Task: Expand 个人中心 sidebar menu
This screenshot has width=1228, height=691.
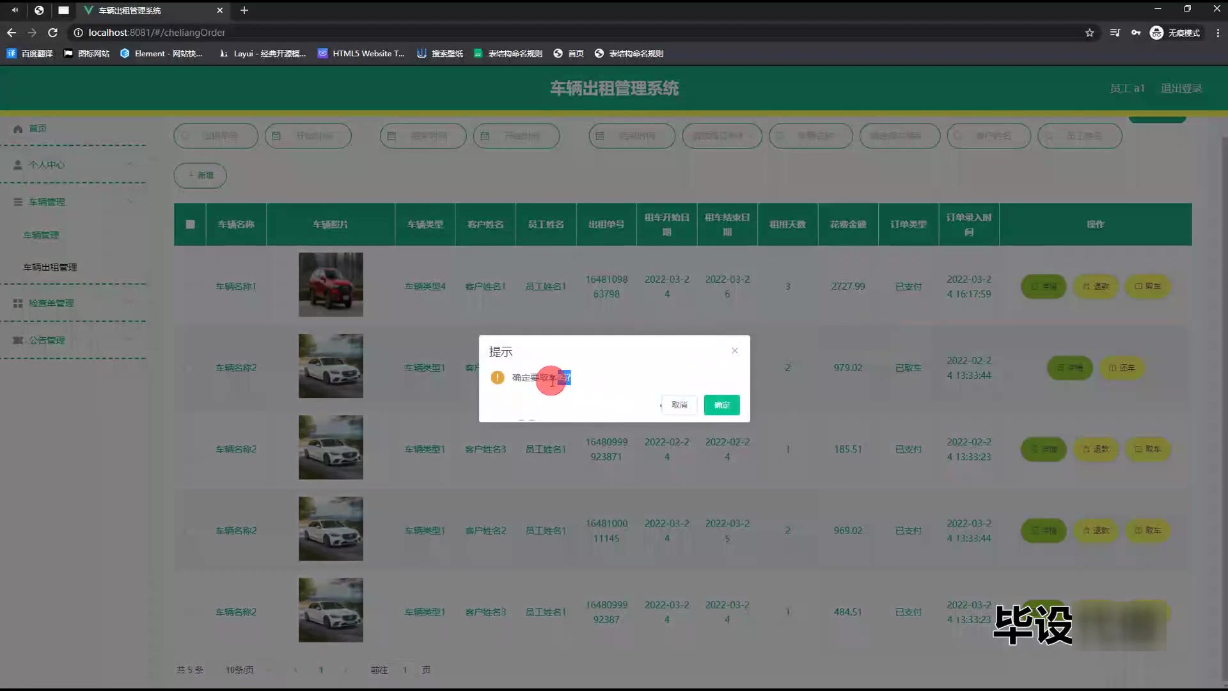Action: click(74, 165)
